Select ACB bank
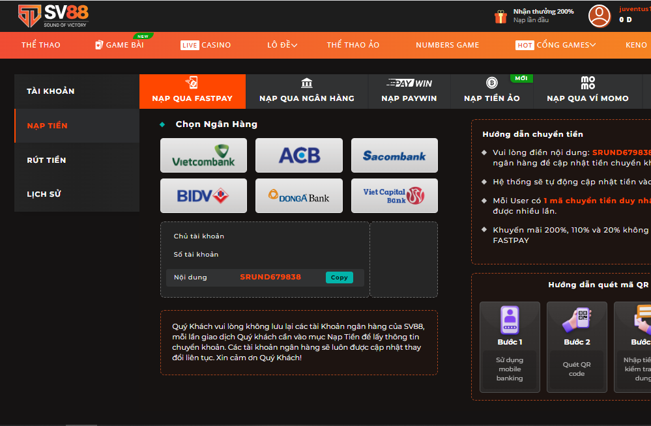Viewport: 651px width, 426px height. coord(299,155)
